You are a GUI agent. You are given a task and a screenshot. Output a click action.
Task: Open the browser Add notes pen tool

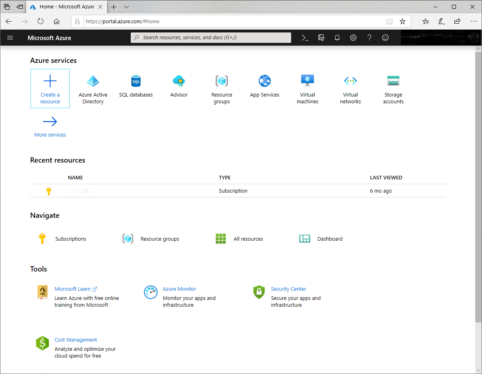point(441,21)
